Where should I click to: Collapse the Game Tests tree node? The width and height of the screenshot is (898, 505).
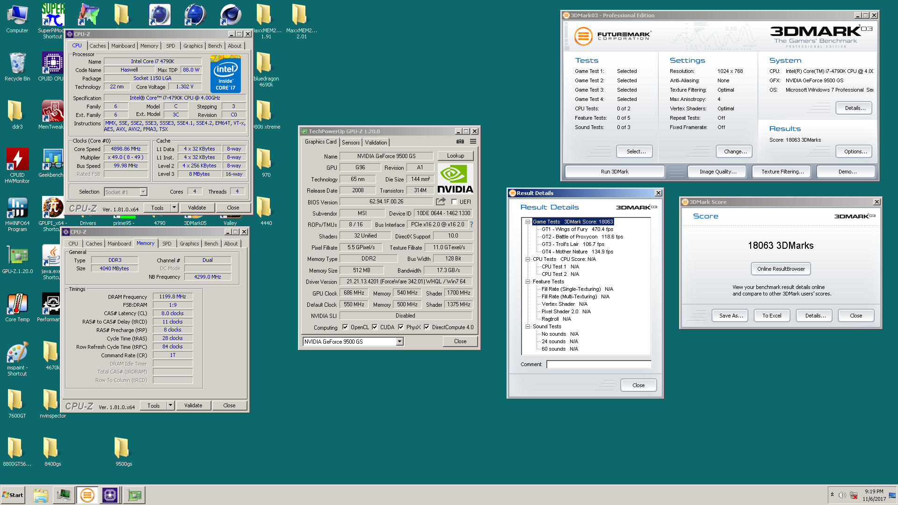pos(528,222)
